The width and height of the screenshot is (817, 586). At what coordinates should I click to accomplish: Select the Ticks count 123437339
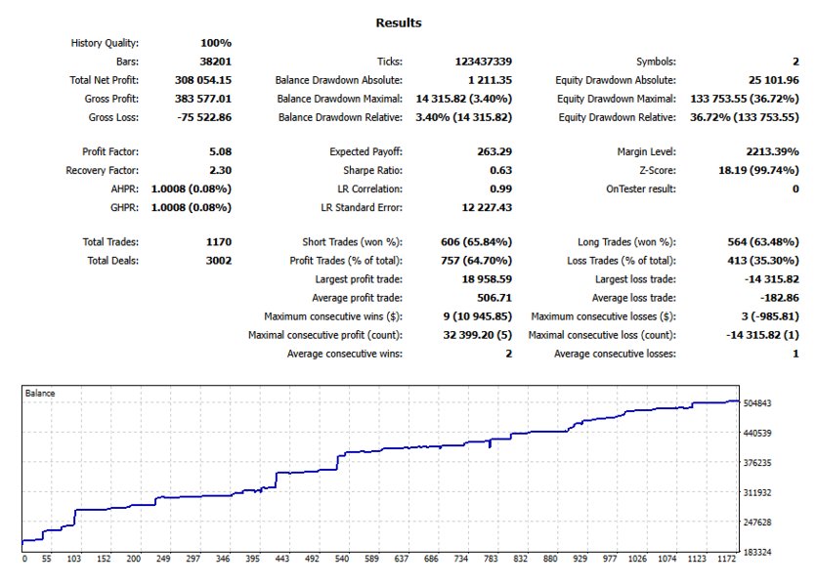pos(484,62)
